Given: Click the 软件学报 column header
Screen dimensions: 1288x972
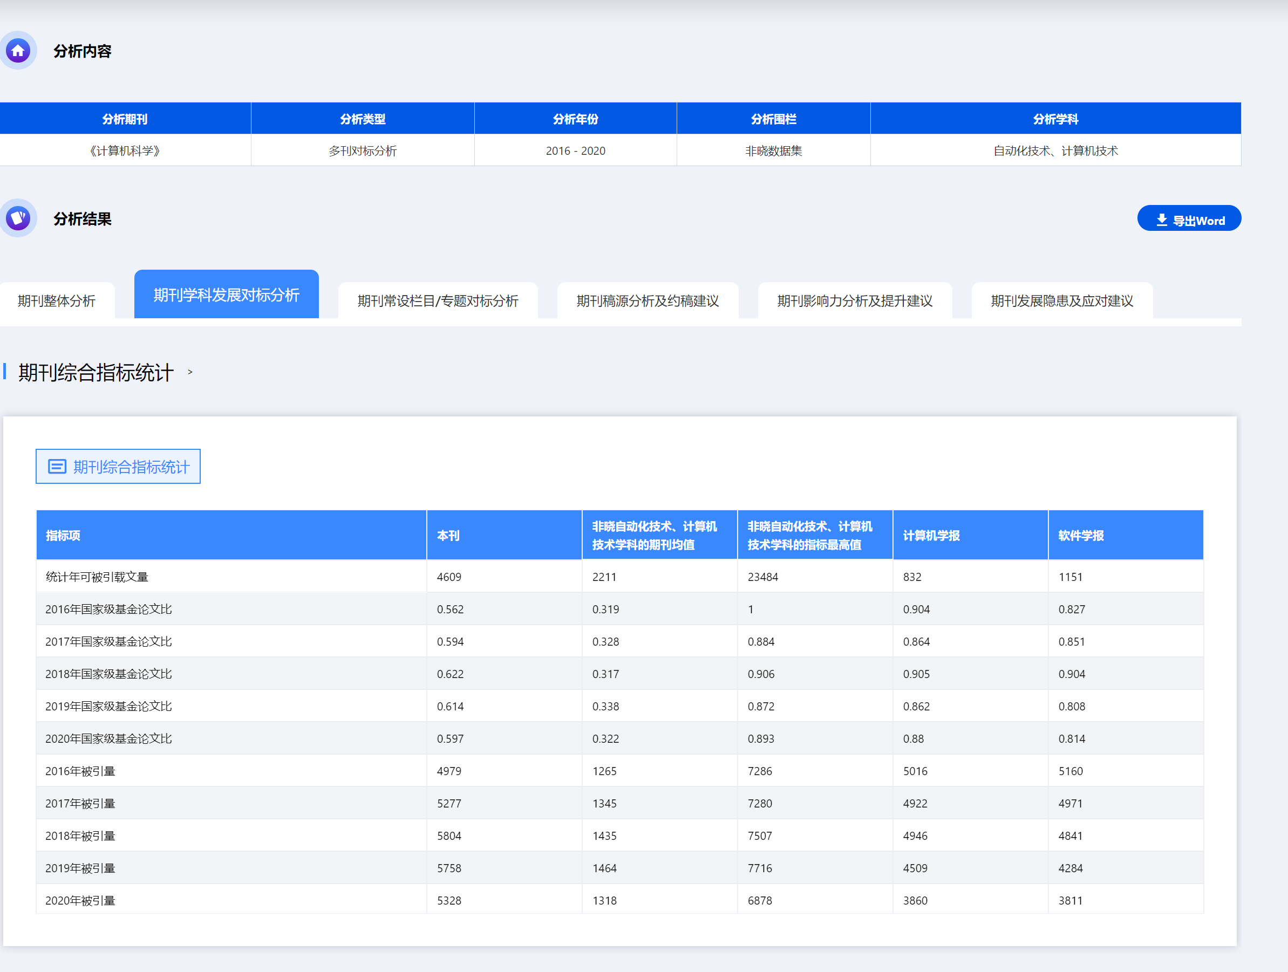Looking at the screenshot, I should click(x=1126, y=535).
